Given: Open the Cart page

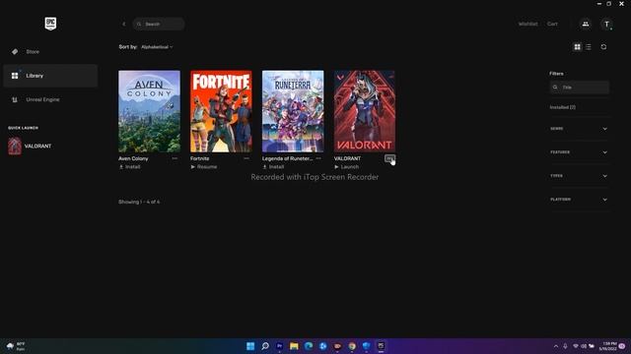Looking at the screenshot, I should (x=552, y=24).
